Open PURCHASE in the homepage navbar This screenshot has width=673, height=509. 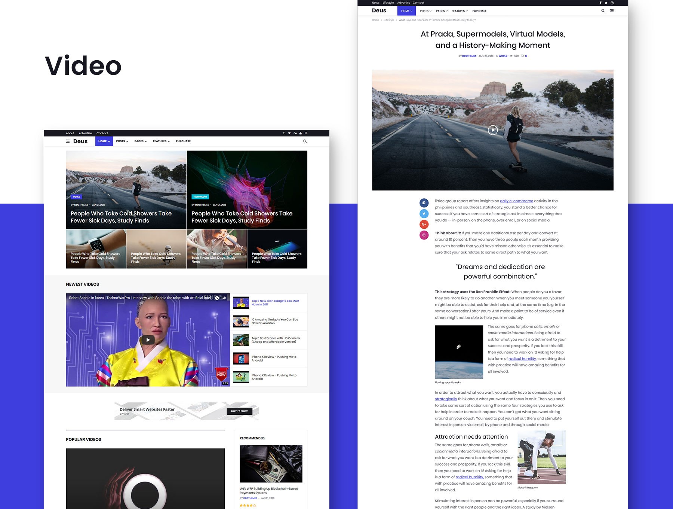(183, 141)
